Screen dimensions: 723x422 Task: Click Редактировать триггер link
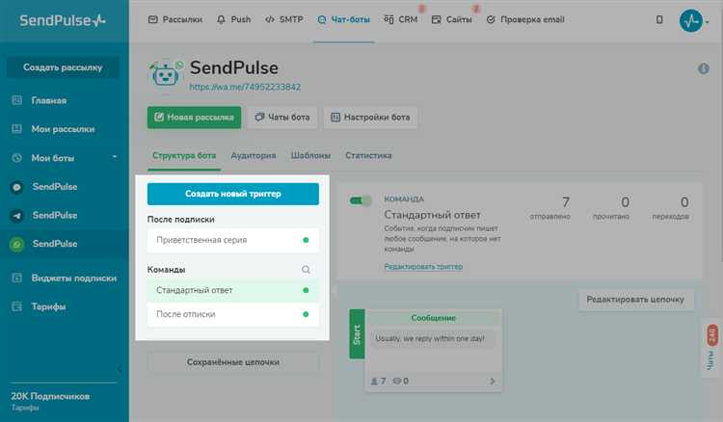[x=423, y=267]
